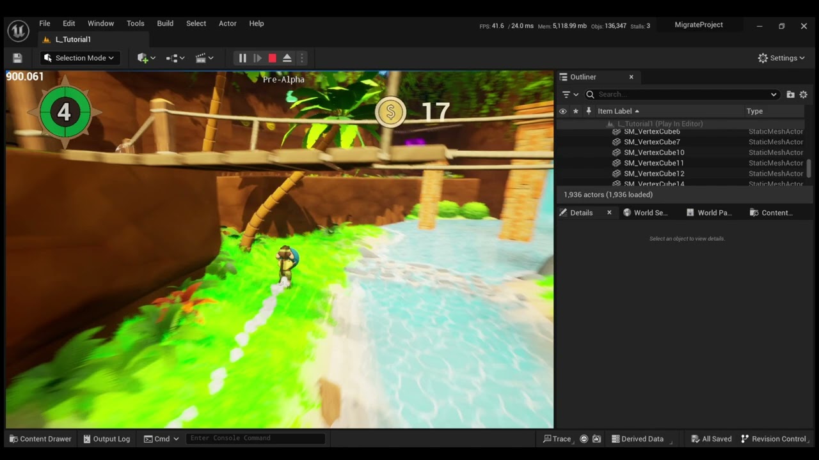Open the Blueprints toolbar dropdown
The image size is (819, 460).
point(175,58)
